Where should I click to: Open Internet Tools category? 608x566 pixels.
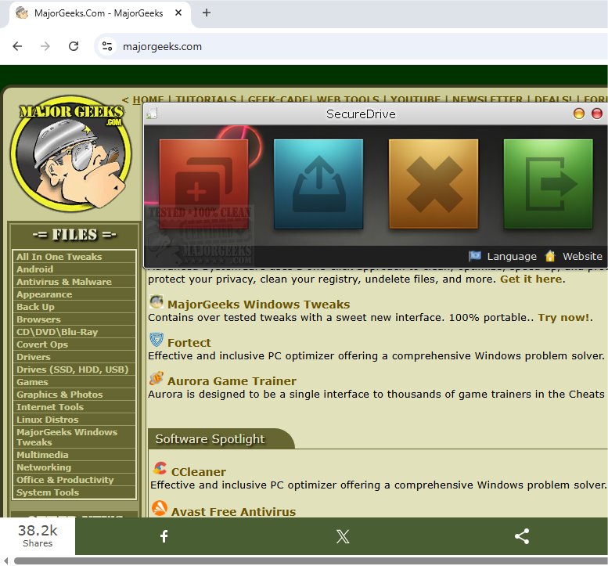point(74,407)
